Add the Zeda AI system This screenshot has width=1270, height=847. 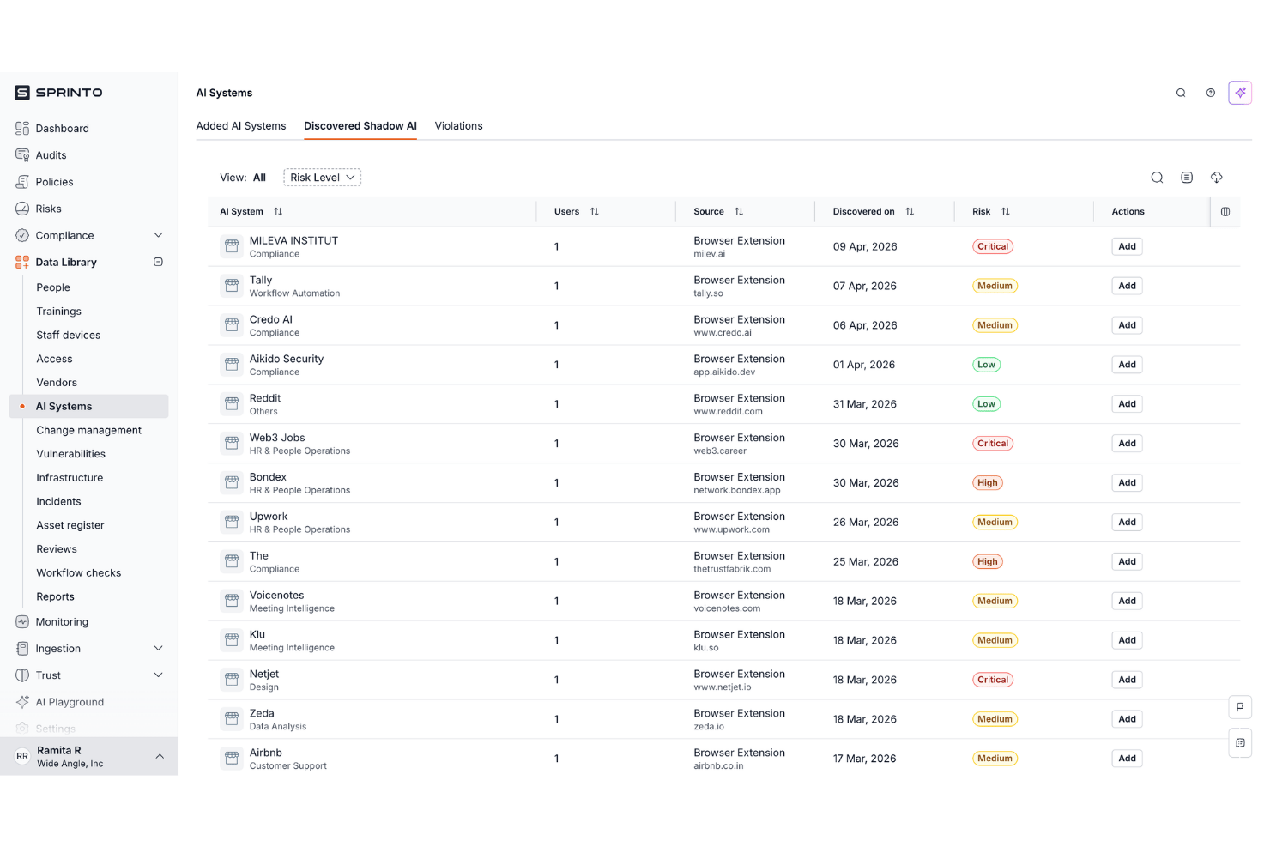(x=1128, y=719)
